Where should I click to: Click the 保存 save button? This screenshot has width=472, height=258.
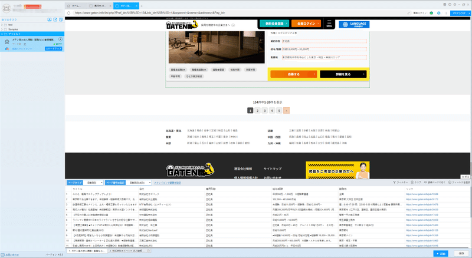461,254
